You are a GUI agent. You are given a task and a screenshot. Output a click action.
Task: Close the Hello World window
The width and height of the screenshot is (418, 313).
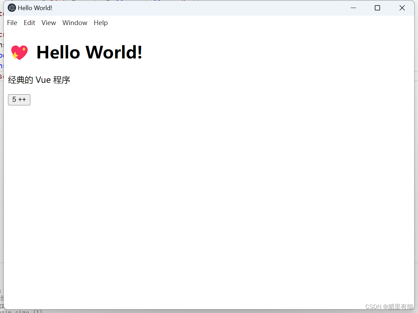point(402,8)
